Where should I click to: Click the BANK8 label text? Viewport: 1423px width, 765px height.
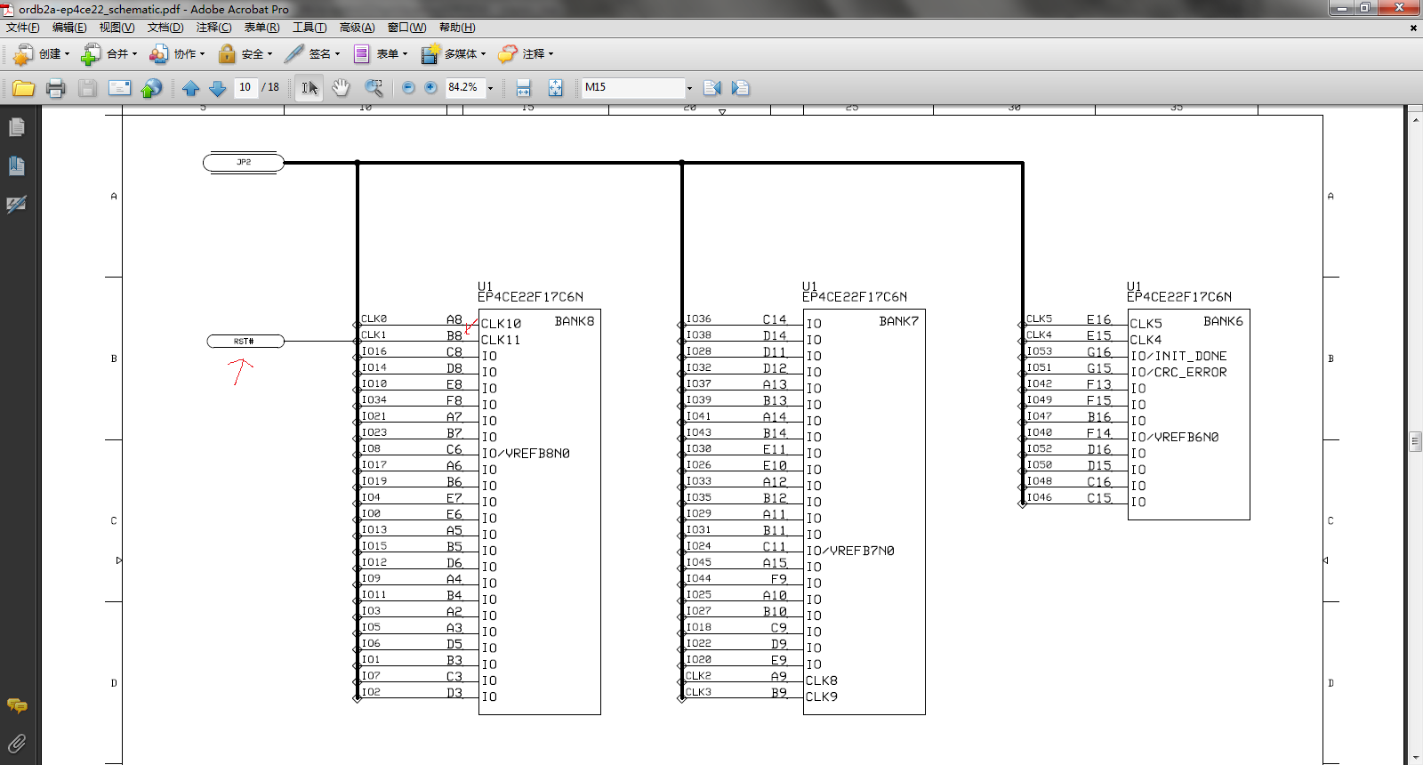[x=575, y=321]
